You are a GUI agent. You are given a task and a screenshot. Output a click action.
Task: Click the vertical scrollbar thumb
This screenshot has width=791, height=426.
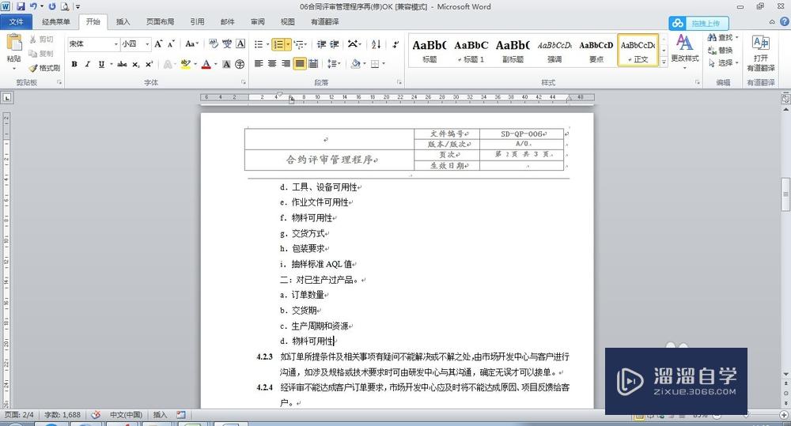click(785, 194)
